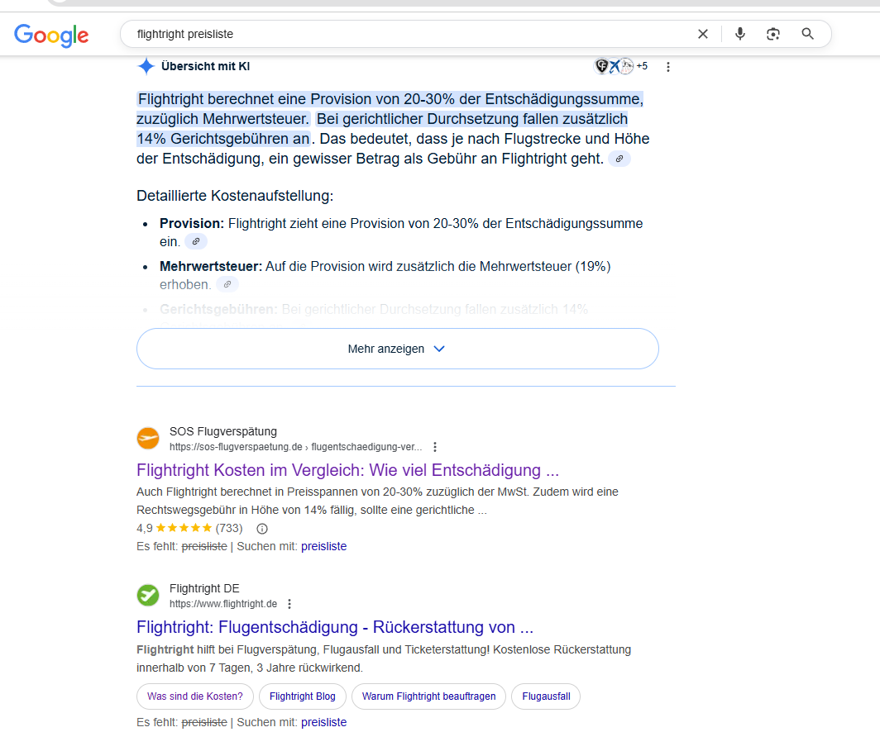Click into the search input field
The width and height of the screenshot is (880, 751).
pos(397,34)
